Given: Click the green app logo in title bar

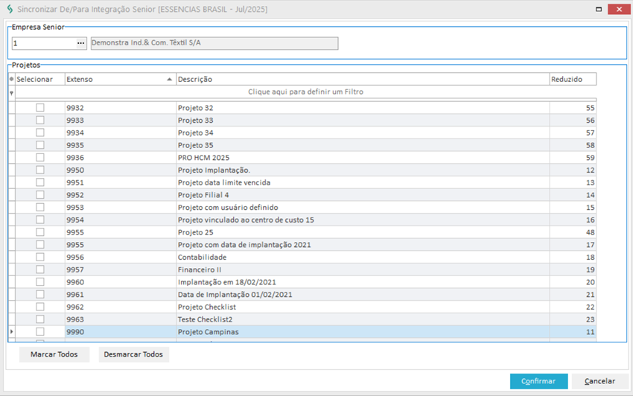Looking at the screenshot, I should tap(10, 9).
